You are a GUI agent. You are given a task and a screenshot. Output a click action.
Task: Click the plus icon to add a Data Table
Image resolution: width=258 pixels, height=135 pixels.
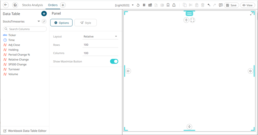[x=44, y=14]
